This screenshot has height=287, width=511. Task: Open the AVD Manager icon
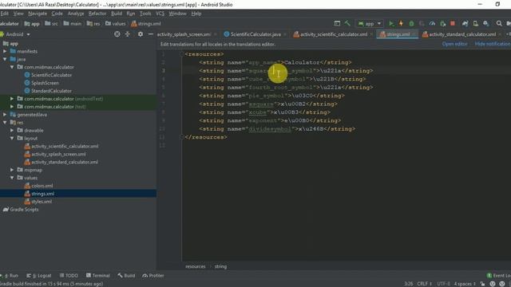[x=476, y=23]
